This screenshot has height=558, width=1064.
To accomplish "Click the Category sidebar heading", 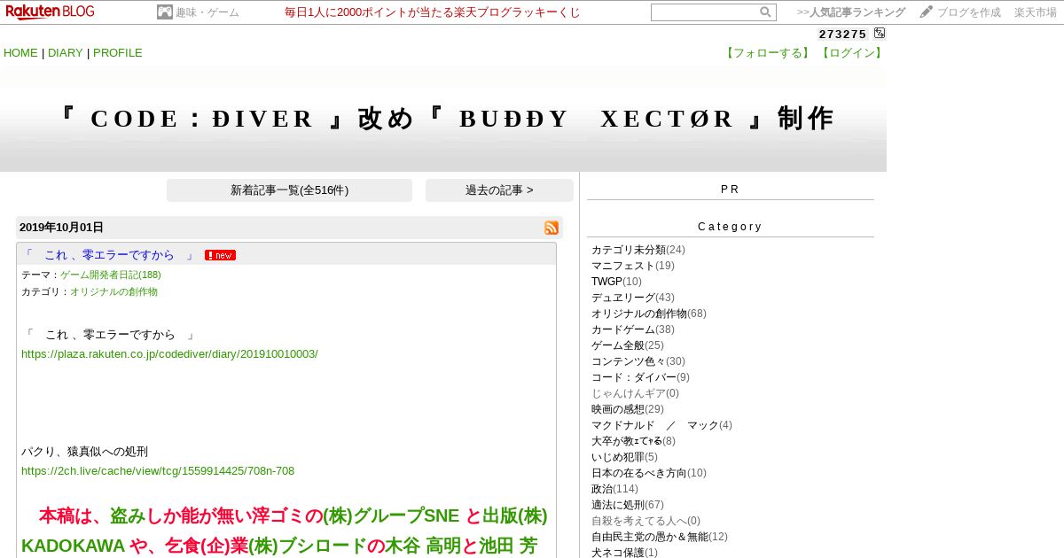I will click(x=730, y=227).
